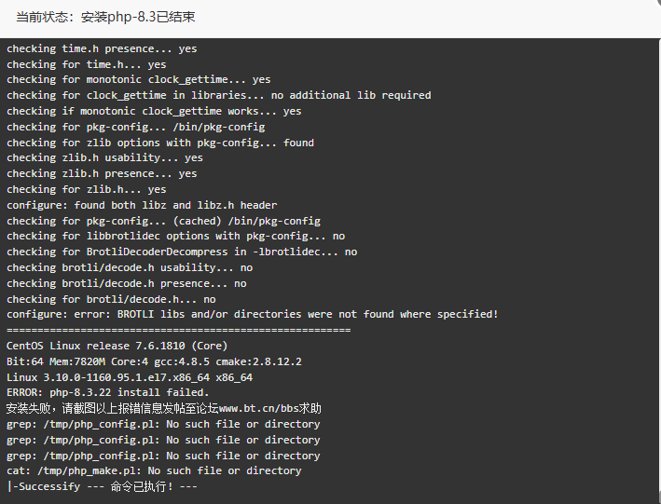The height and width of the screenshot is (504, 661).
Task: Click the 'Linux 3.10.0-1160.95.1.el7.x86_64' kernel line
Action: click(x=130, y=377)
